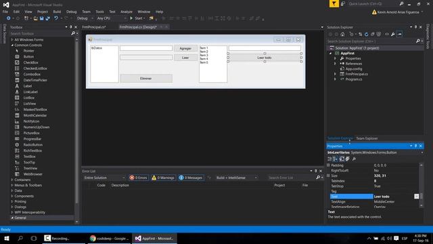
Task: Collapse the Common Controls group
Action: 12,45
